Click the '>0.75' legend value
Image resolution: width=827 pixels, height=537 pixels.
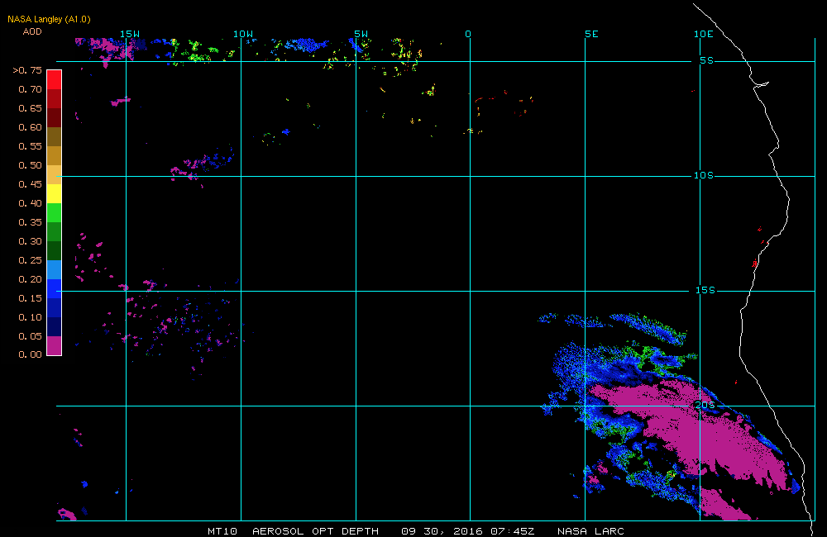27,70
